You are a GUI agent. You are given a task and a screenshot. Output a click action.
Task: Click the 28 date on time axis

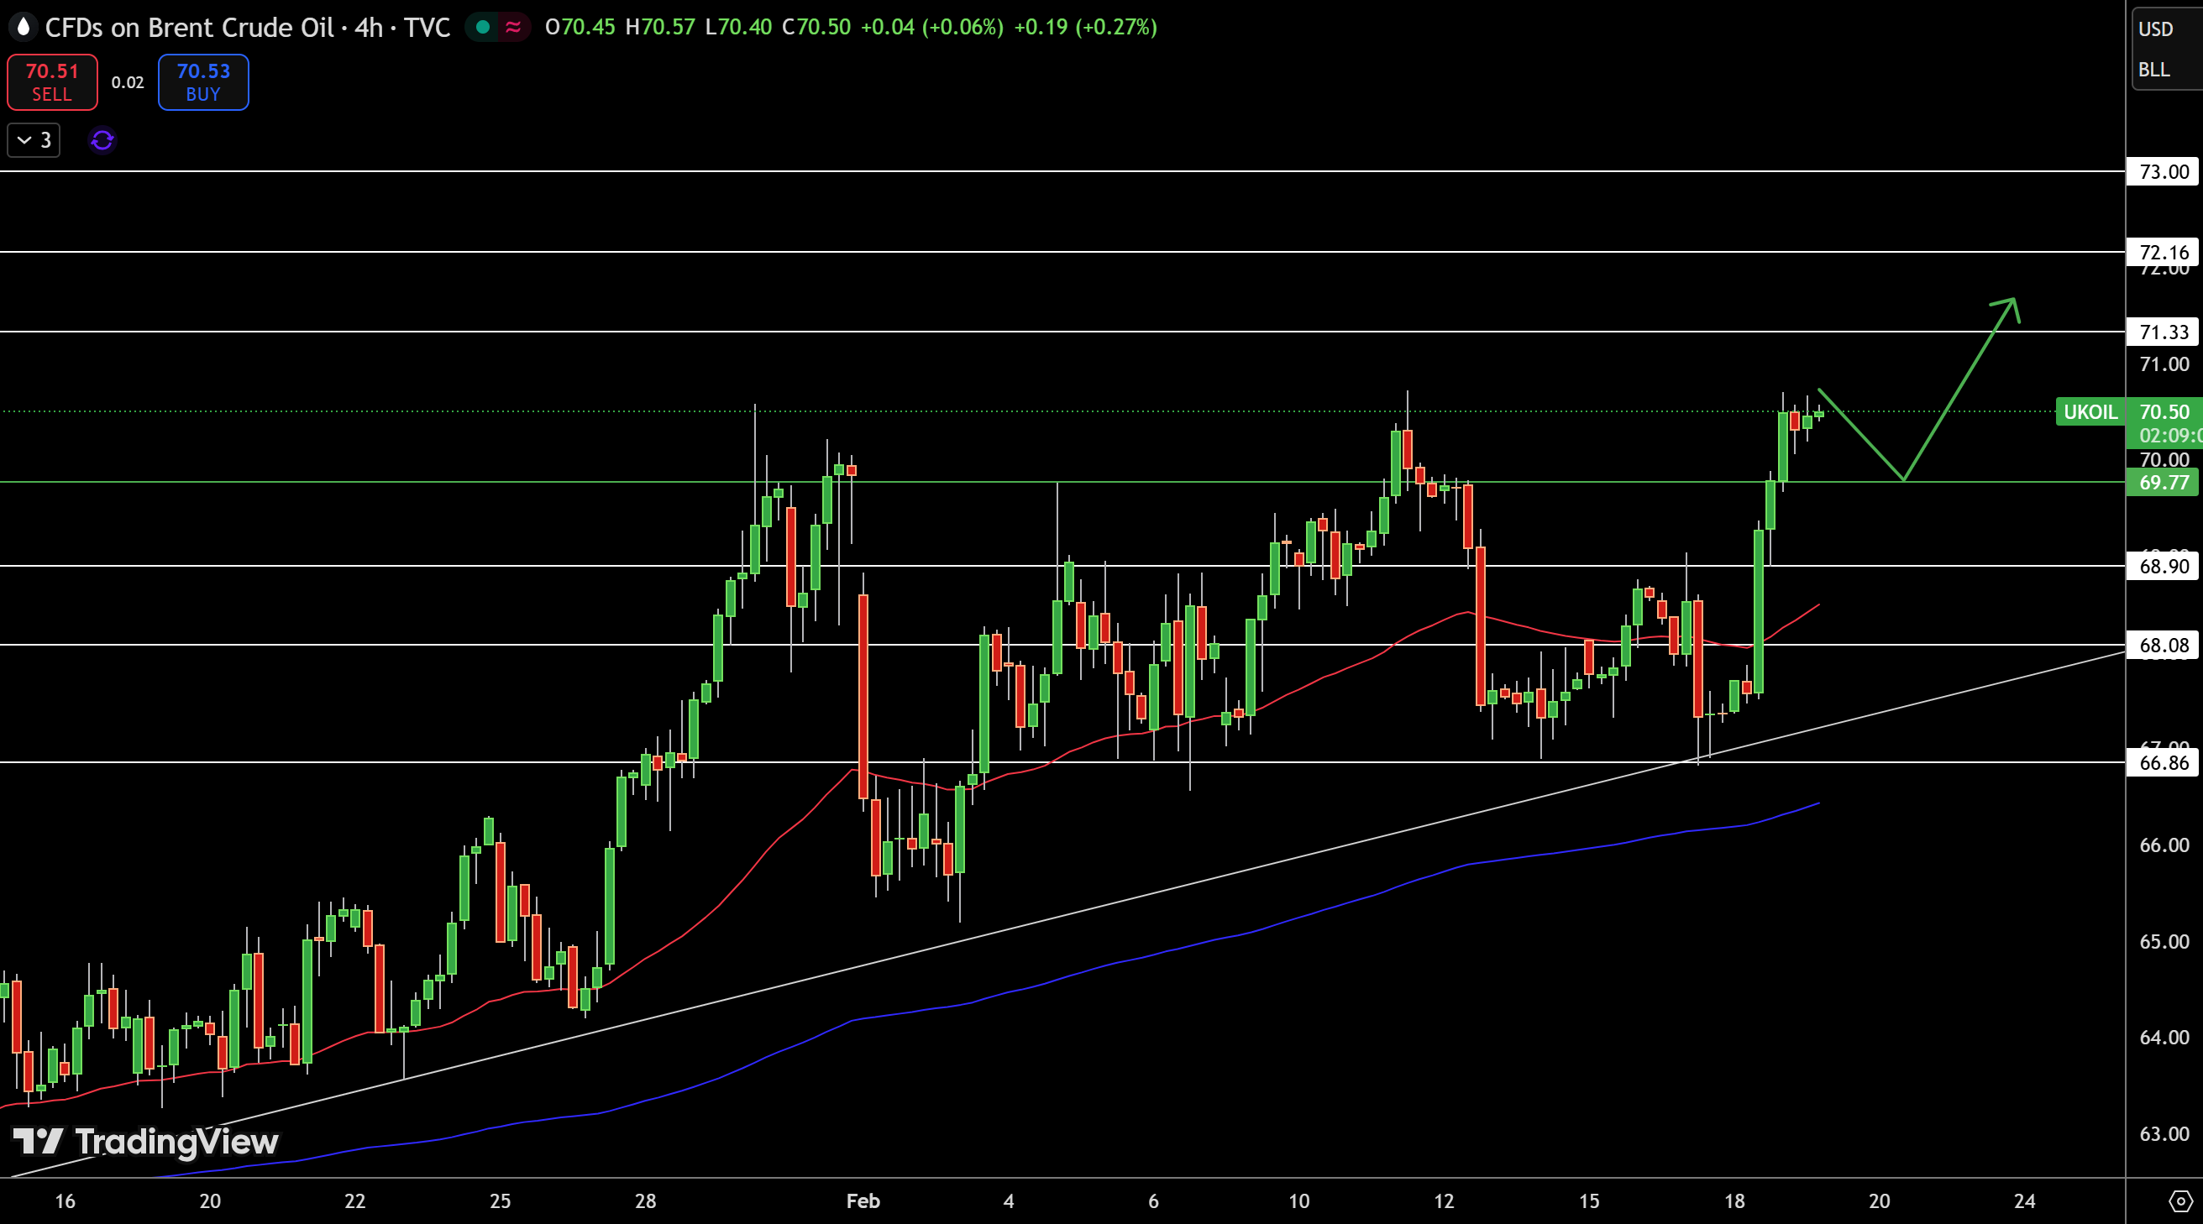coord(646,1201)
